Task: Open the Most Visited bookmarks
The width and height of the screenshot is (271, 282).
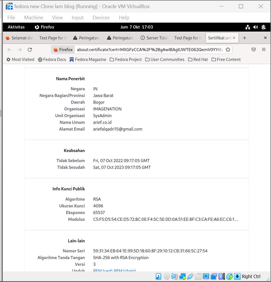Action: 20,60
